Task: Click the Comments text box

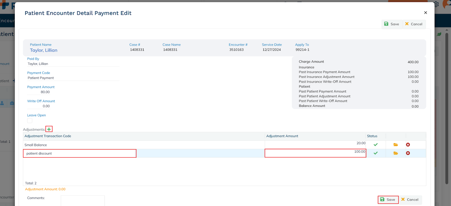Action: pos(83,201)
